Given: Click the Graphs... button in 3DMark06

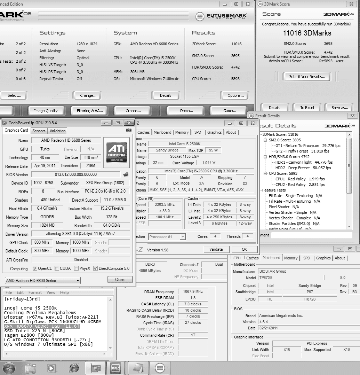Looking at the screenshot, I should (133, 111).
